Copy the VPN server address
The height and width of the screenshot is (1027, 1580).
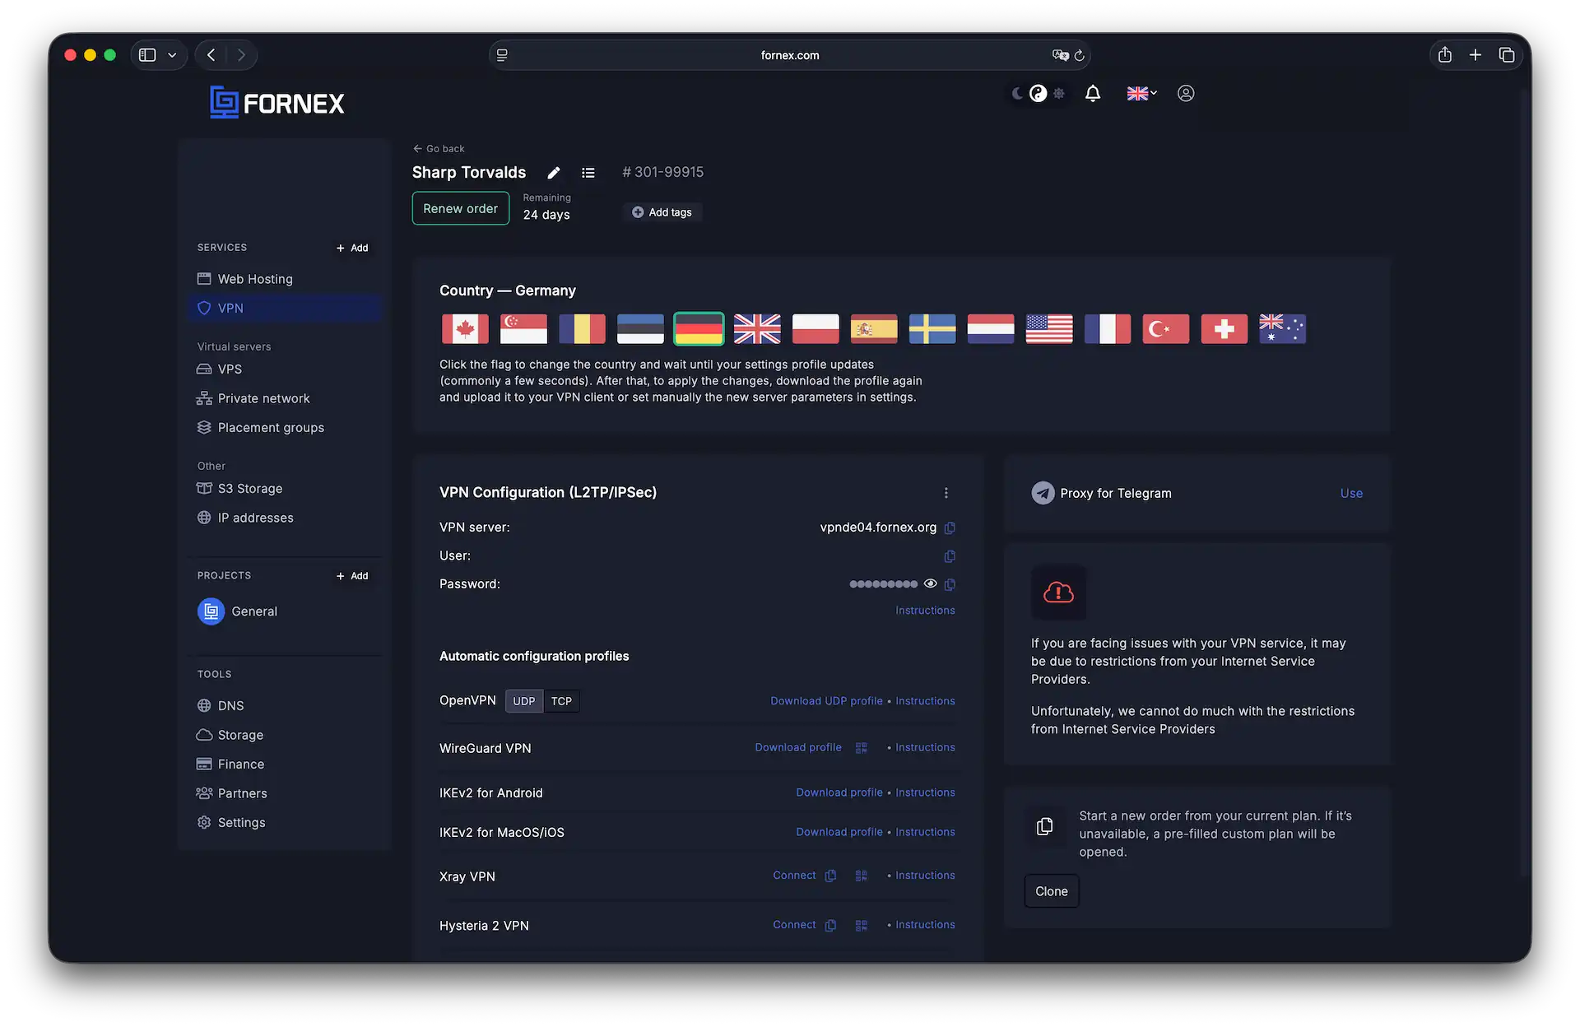(x=950, y=527)
